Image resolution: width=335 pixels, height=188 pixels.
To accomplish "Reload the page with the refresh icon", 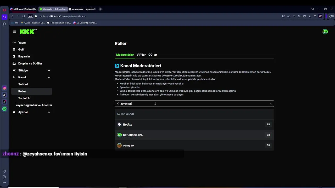I will click(x=24, y=16).
